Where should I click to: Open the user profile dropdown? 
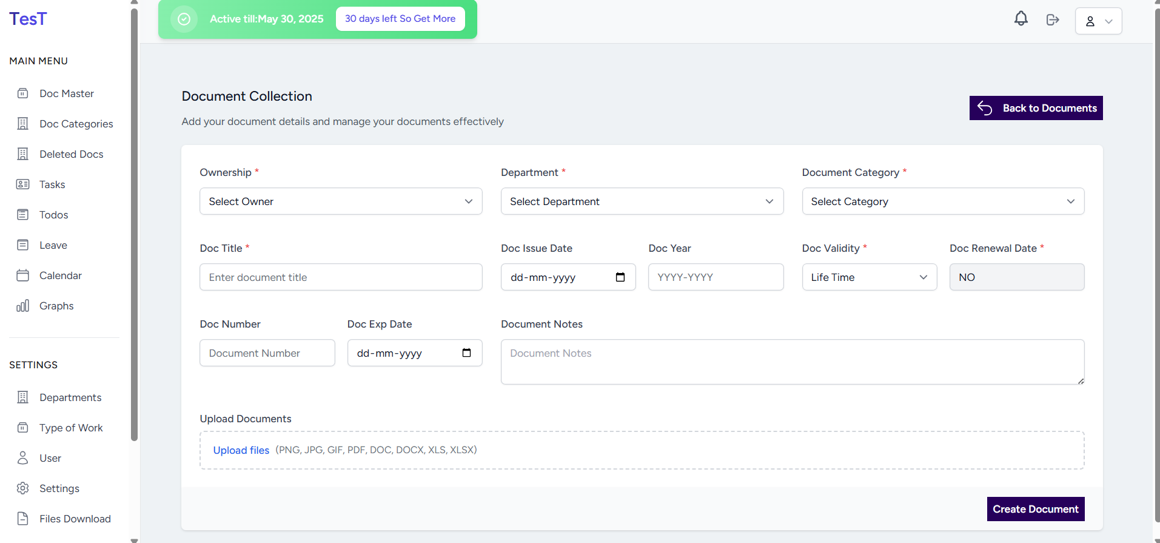click(x=1098, y=21)
